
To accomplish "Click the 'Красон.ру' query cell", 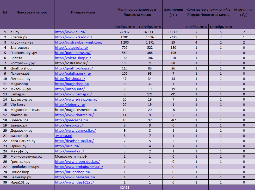I will click(x=32, y=37).
